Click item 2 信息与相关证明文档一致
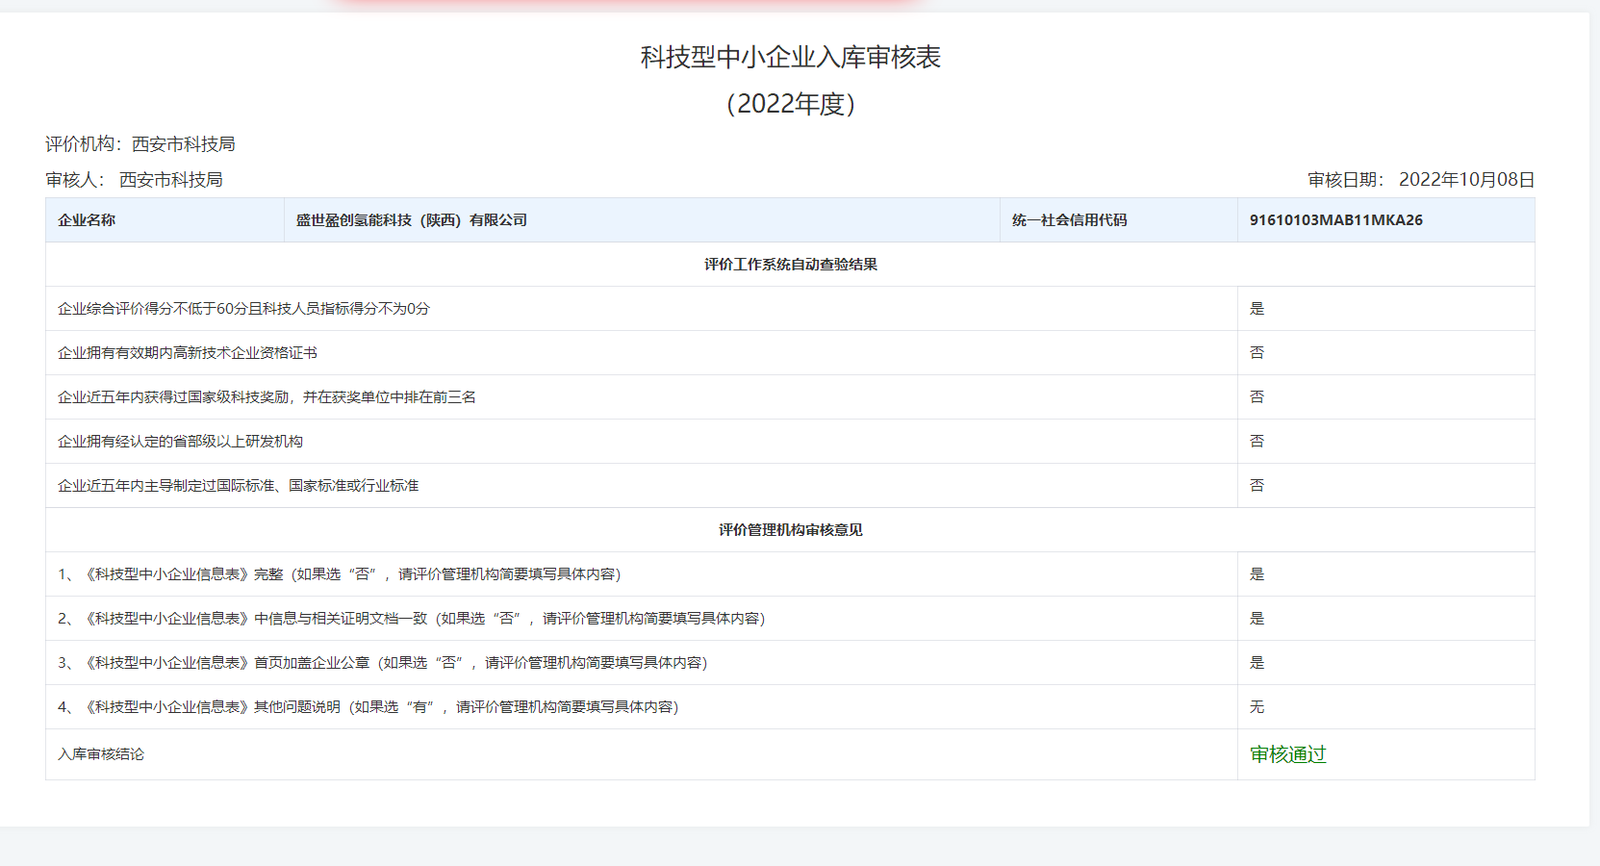The image size is (1600, 866). point(412,619)
